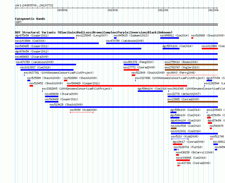Select esv2759010 (Redon2006) label

point(181,62)
